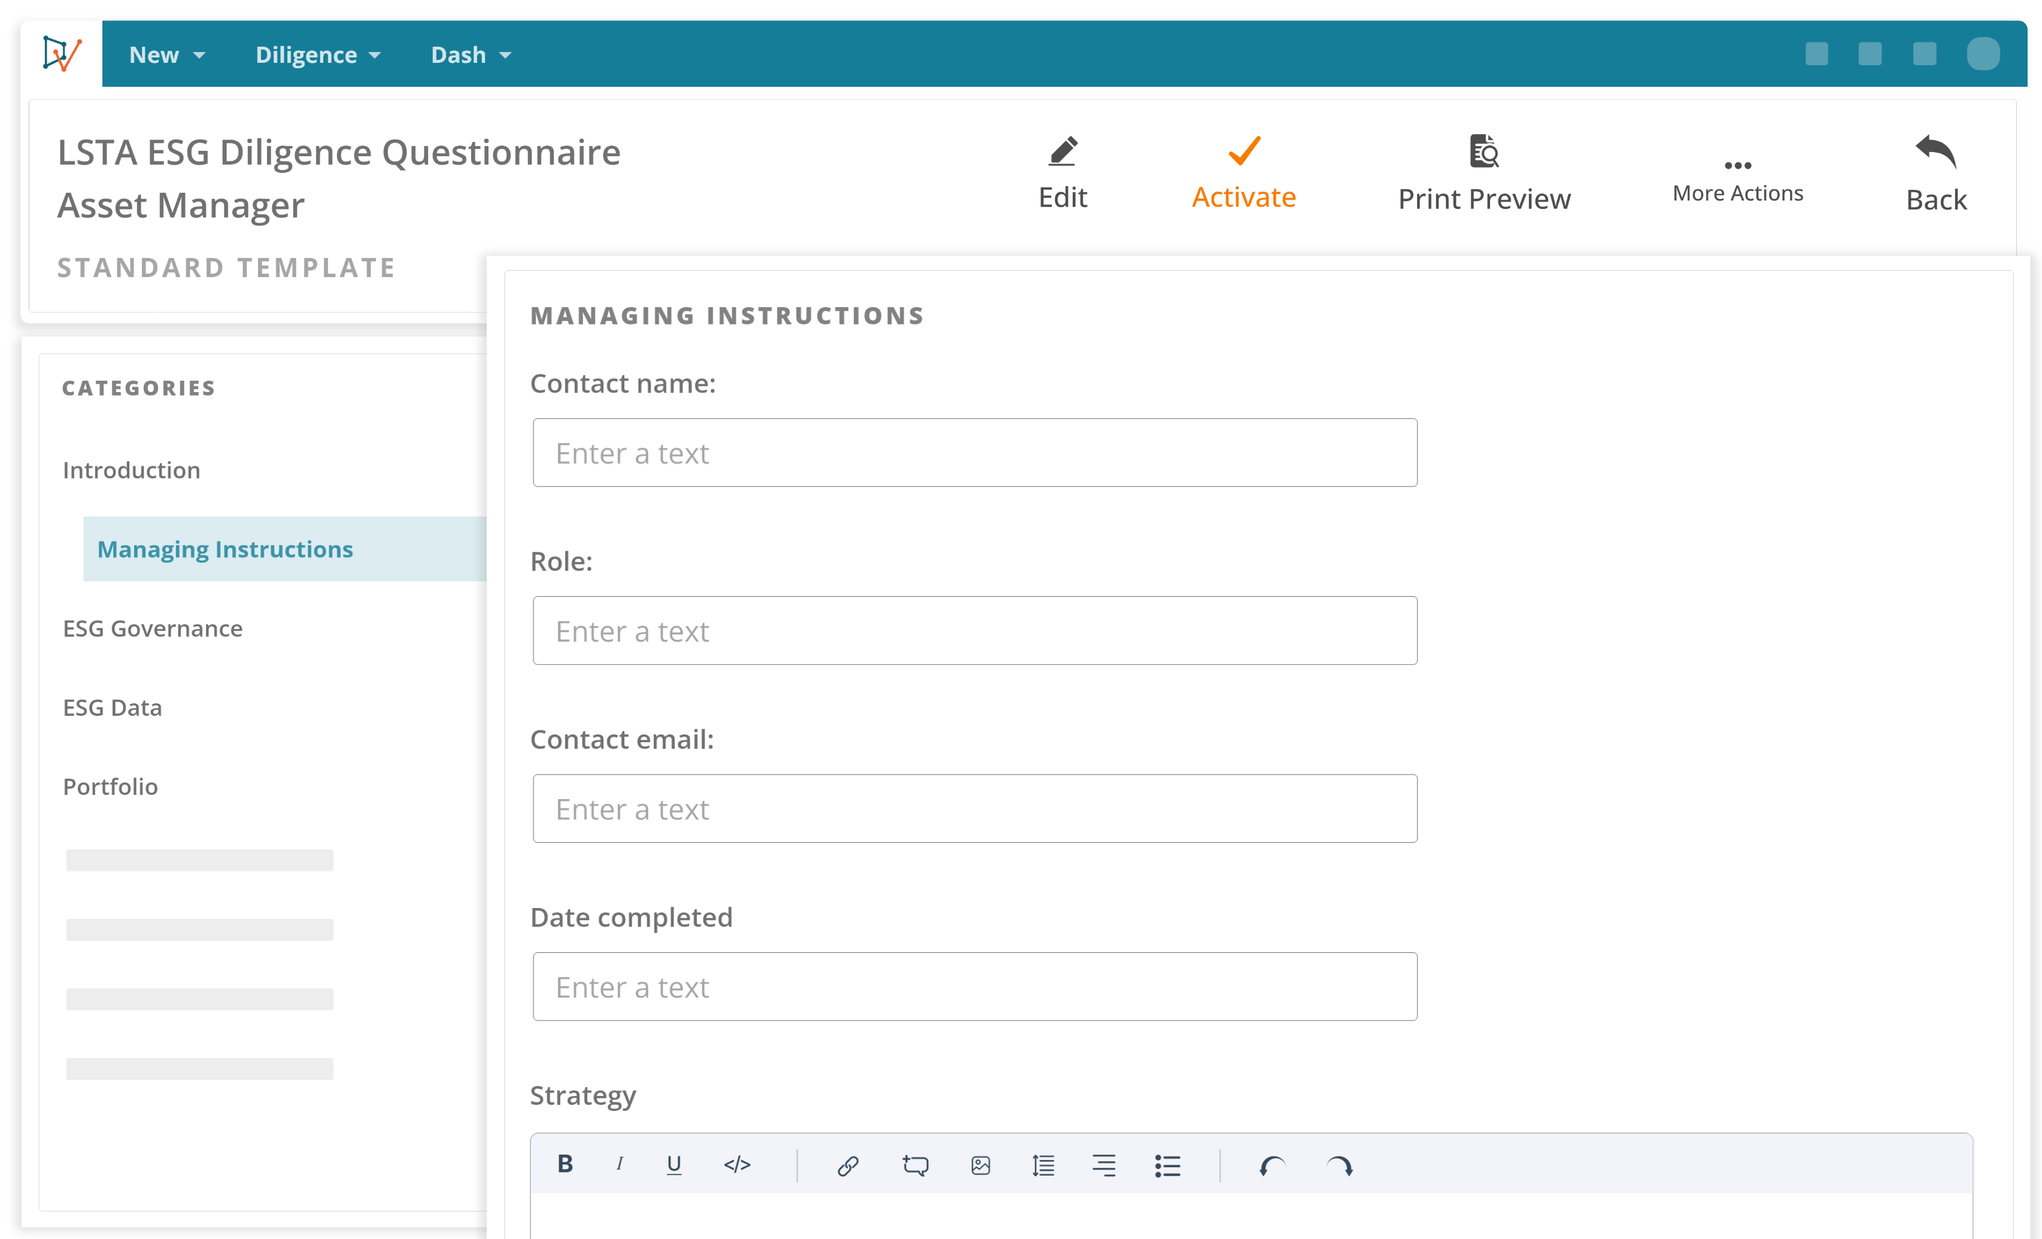Focus the Contact name text field

tap(975, 453)
